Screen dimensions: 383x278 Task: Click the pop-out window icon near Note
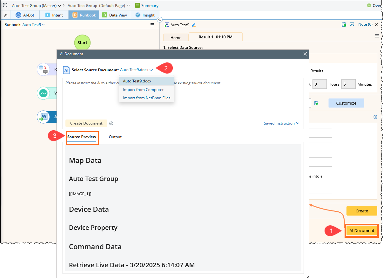pos(352,24)
